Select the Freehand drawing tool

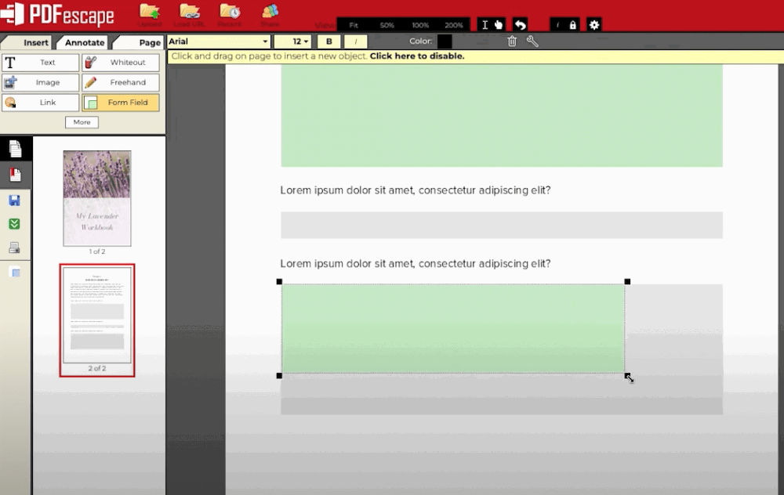120,82
